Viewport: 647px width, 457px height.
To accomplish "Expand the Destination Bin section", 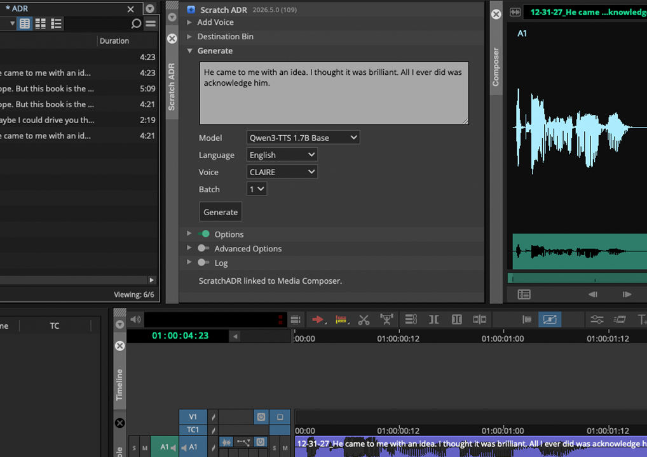I will point(189,36).
